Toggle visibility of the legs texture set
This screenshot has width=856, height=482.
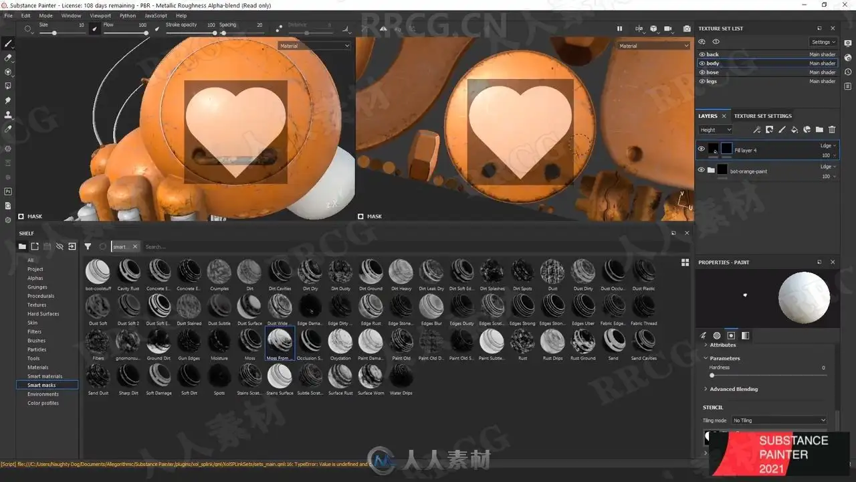702,81
